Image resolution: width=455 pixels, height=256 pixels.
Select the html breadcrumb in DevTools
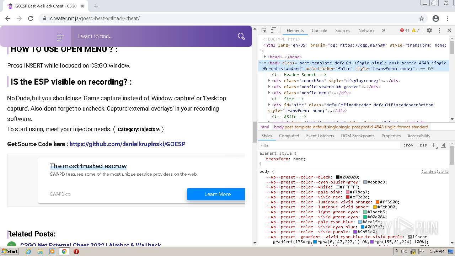click(x=265, y=127)
